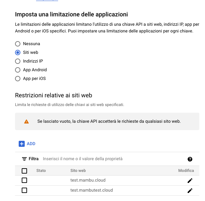The height and width of the screenshot is (201, 205).
Task: Click the Sito web column header
Action: click(x=78, y=171)
